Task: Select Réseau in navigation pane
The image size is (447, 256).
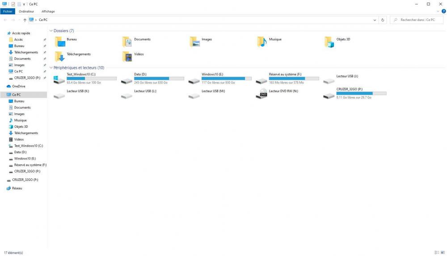Action: [17, 188]
